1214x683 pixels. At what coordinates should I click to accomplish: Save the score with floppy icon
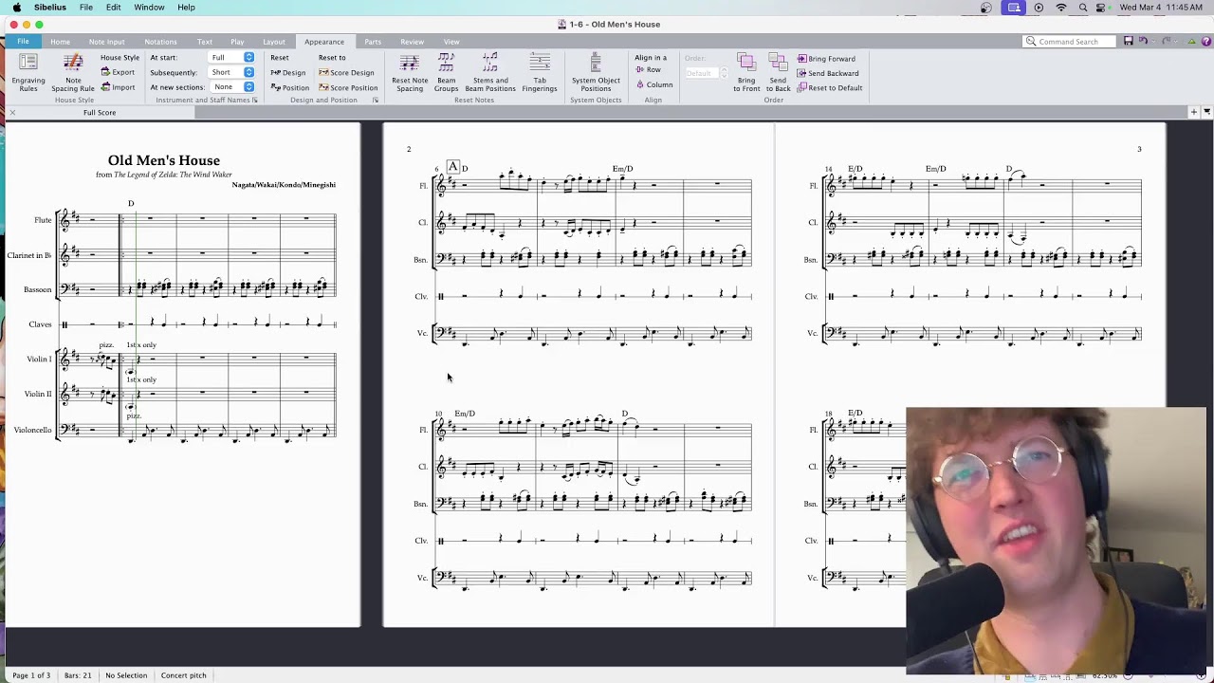click(x=1128, y=41)
